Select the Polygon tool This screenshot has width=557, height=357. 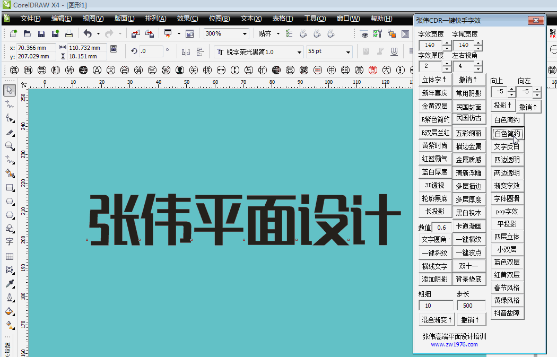pyautogui.click(x=9, y=215)
